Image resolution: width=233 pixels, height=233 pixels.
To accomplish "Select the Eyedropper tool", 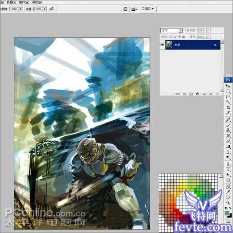I will (228, 192).
